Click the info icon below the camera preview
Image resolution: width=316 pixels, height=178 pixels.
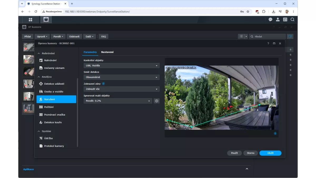pyautogui.click(x=275, y=133)
